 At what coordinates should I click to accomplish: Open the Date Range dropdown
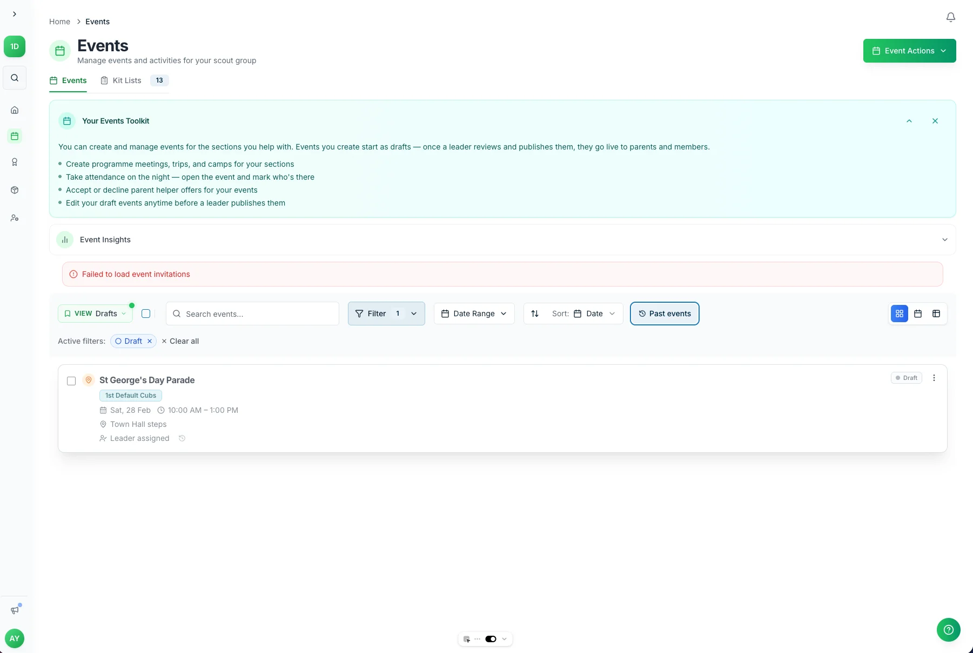474,314
